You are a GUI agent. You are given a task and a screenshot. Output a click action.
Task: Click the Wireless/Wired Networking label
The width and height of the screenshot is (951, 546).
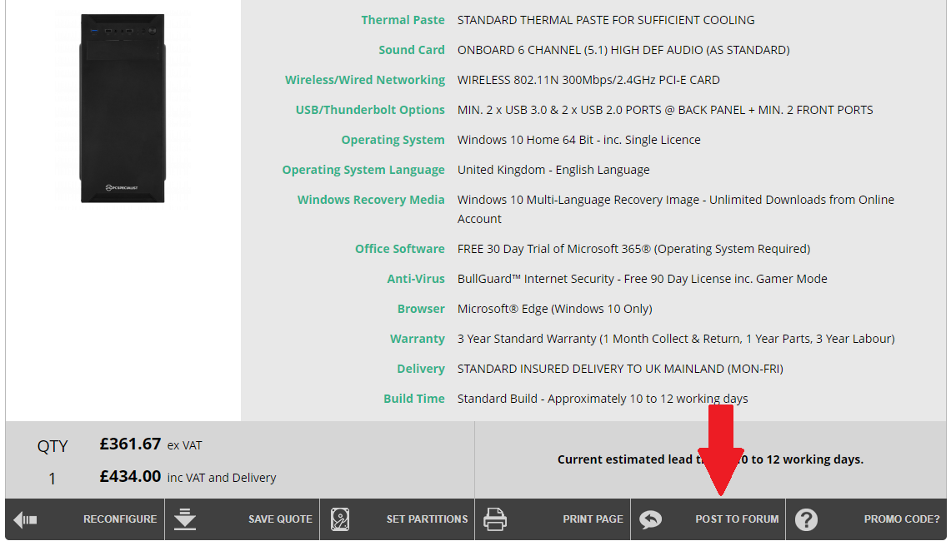tap(364, 80)
